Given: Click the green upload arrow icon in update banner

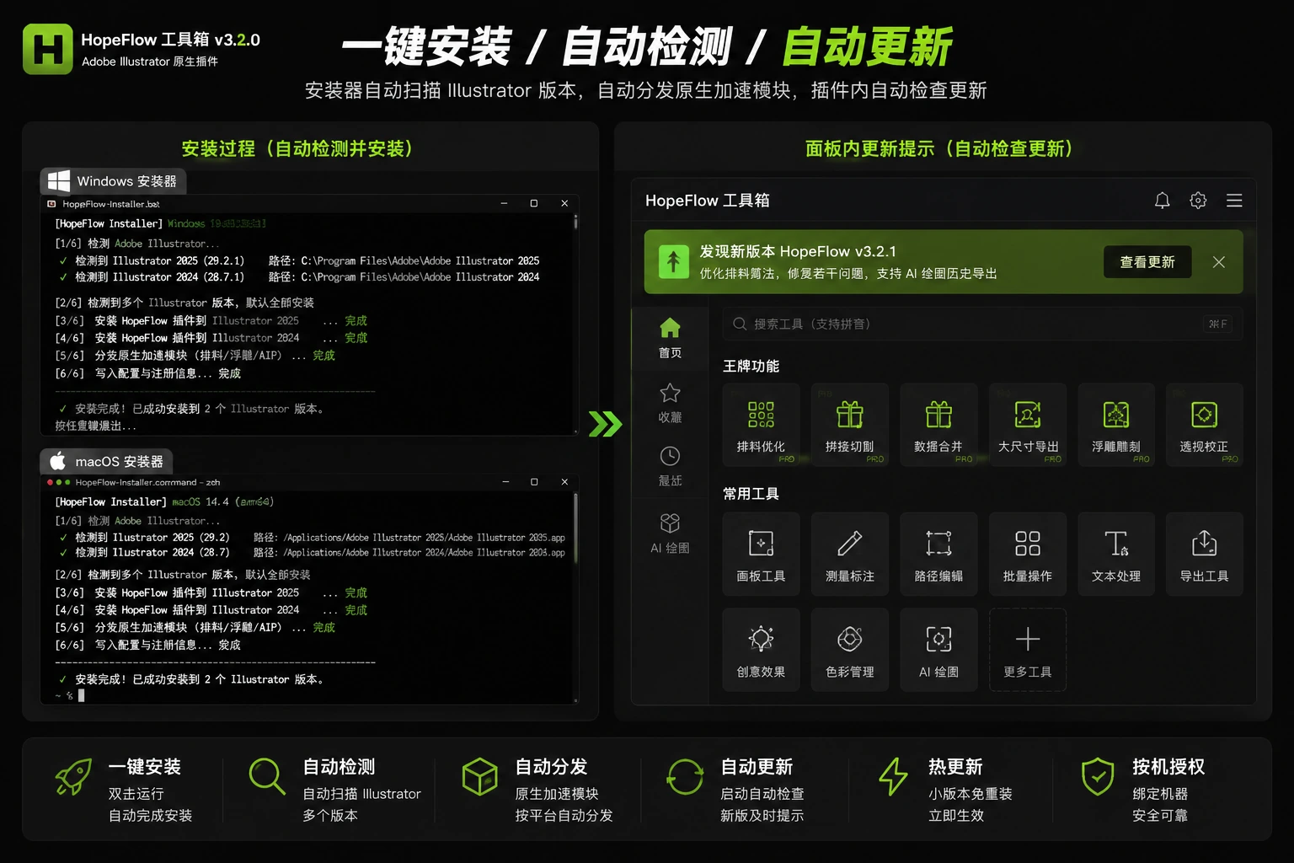Looking at the screenshot, I should coord(673,262).
